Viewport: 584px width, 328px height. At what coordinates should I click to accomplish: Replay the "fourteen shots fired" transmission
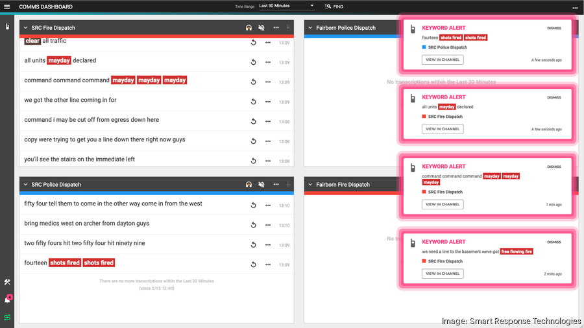(254, 264)
